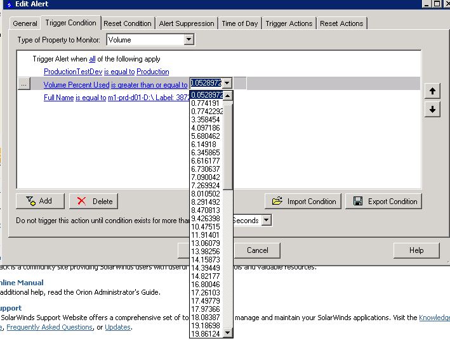Select 8.470813 from the value list
Image resolution: width=450 pixels, height=341 pixels.
(x=207, y=210)
